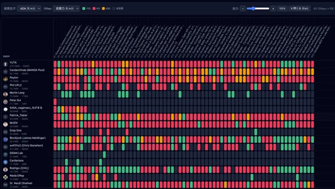Click Drep One's avatar icon
This screenshot has height=189, width=335.
click(5, 132)
